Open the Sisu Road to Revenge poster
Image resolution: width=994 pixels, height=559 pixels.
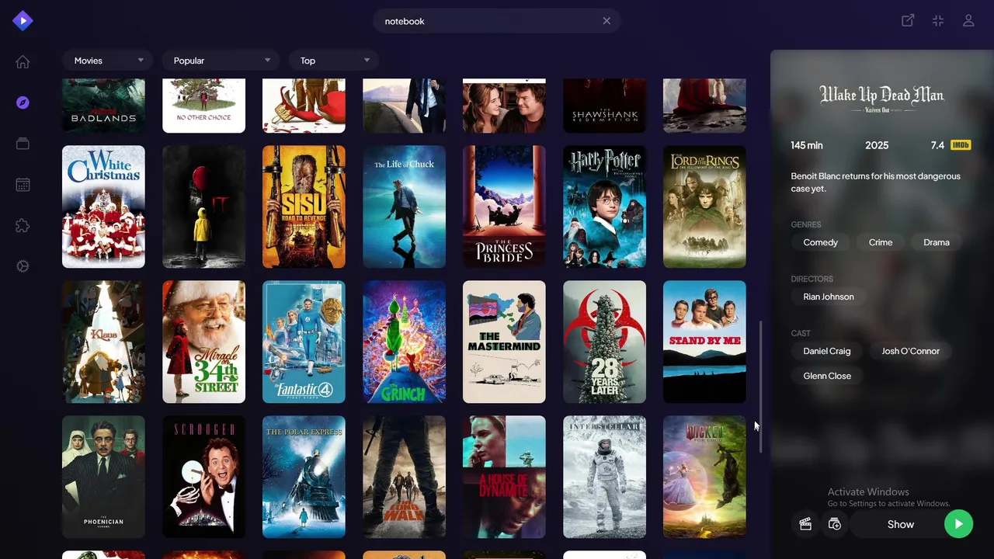click(x=304, y=207)
